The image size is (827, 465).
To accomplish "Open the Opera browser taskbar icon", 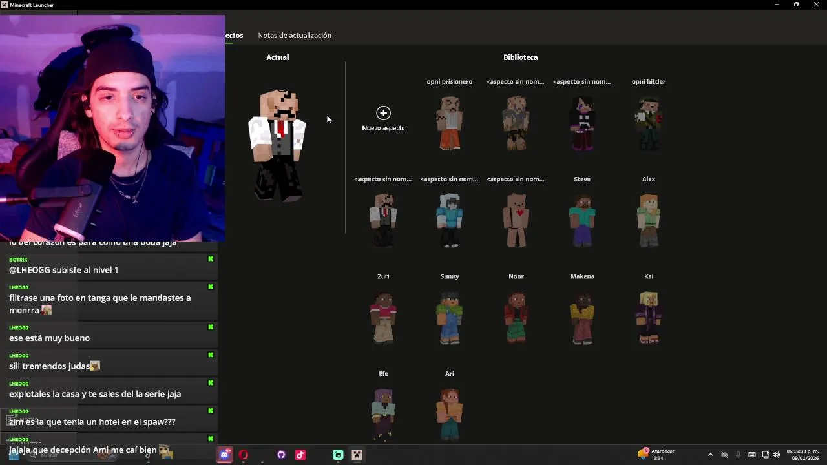I will coord(244,455).
